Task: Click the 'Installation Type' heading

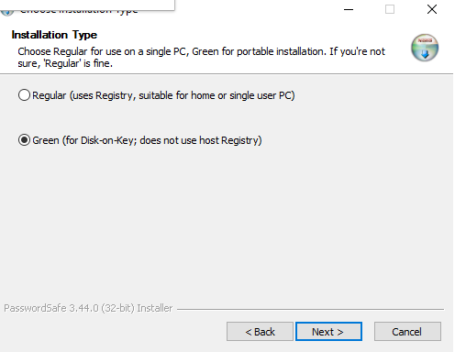Action: coord(54,35)
